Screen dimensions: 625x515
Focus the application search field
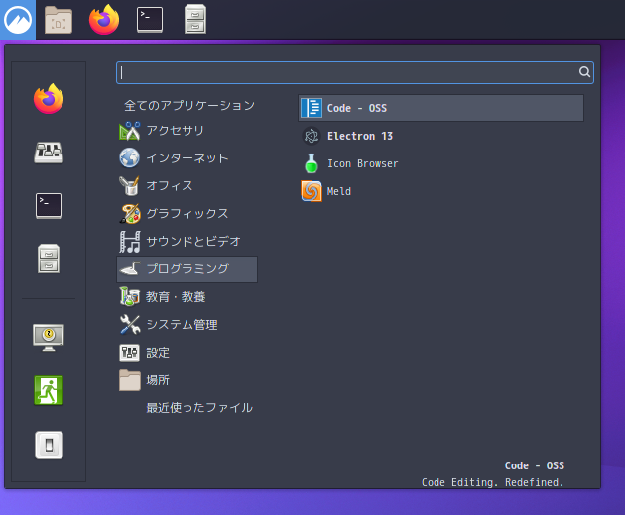click(355, 73)
